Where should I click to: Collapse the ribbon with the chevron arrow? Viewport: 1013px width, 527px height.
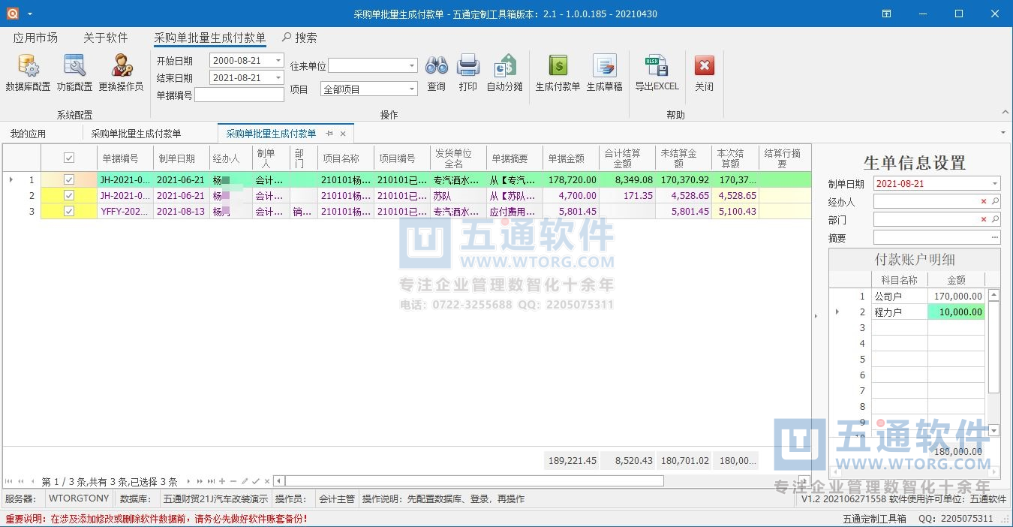(x=1005, y=112)
